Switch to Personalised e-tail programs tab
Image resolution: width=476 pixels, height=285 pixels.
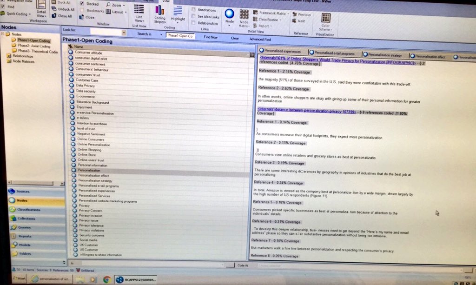pyautogui.click(x=332, y=53)
